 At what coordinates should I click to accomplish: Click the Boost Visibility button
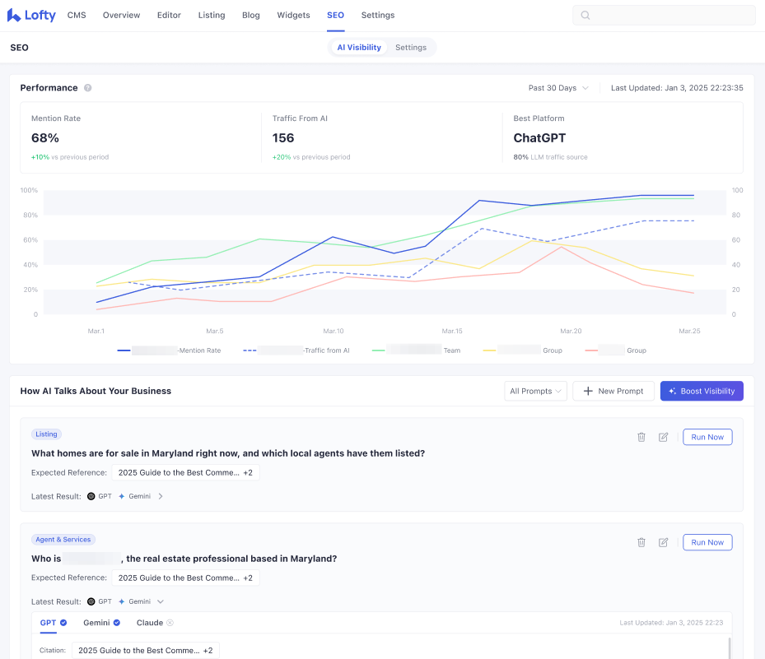(x=702, y=391)
